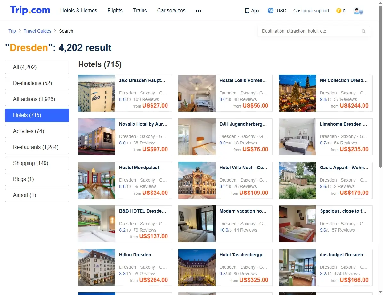Open Modern vacation ho... title
Image resolution: width=383 pixels, height=295 pixels.
pos(243,211)
